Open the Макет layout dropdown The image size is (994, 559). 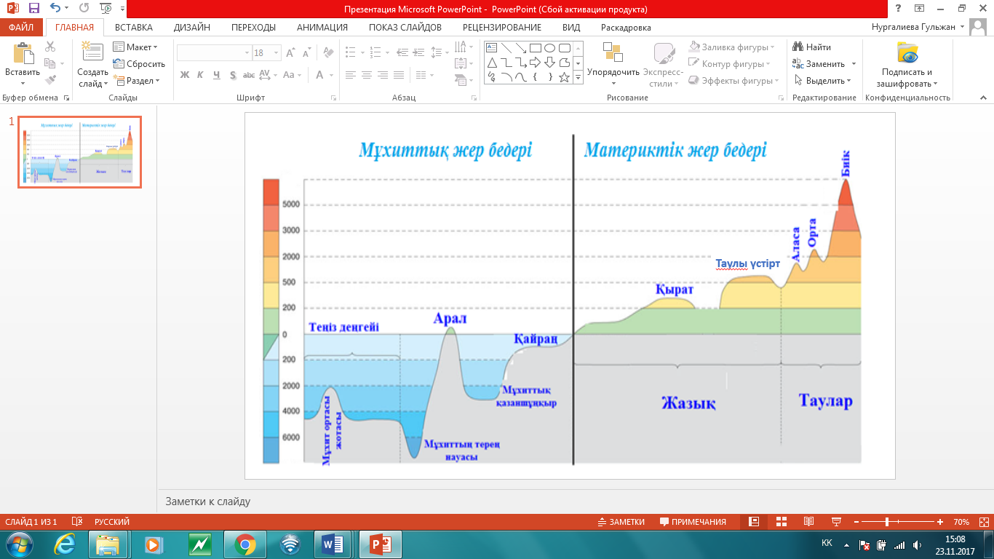135,47
